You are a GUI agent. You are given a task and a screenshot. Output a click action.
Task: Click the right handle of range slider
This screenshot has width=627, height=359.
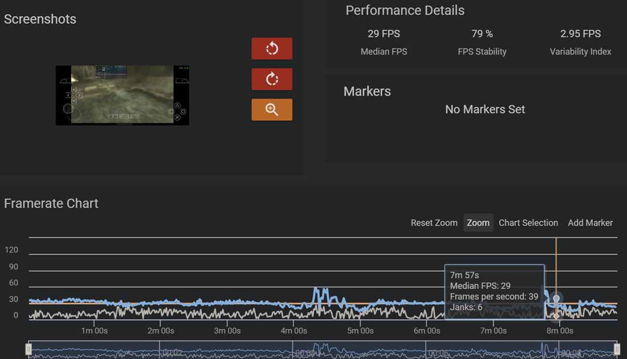pyautogui.click(x=617, y=349)
